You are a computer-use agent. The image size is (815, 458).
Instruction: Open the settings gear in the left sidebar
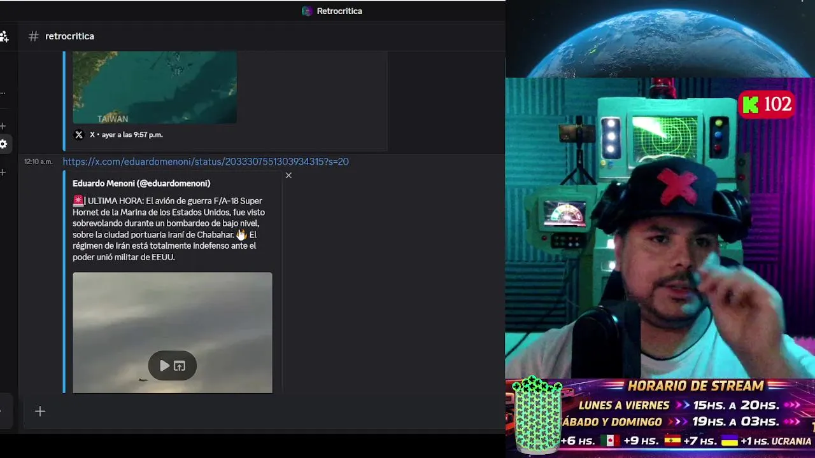3,144
